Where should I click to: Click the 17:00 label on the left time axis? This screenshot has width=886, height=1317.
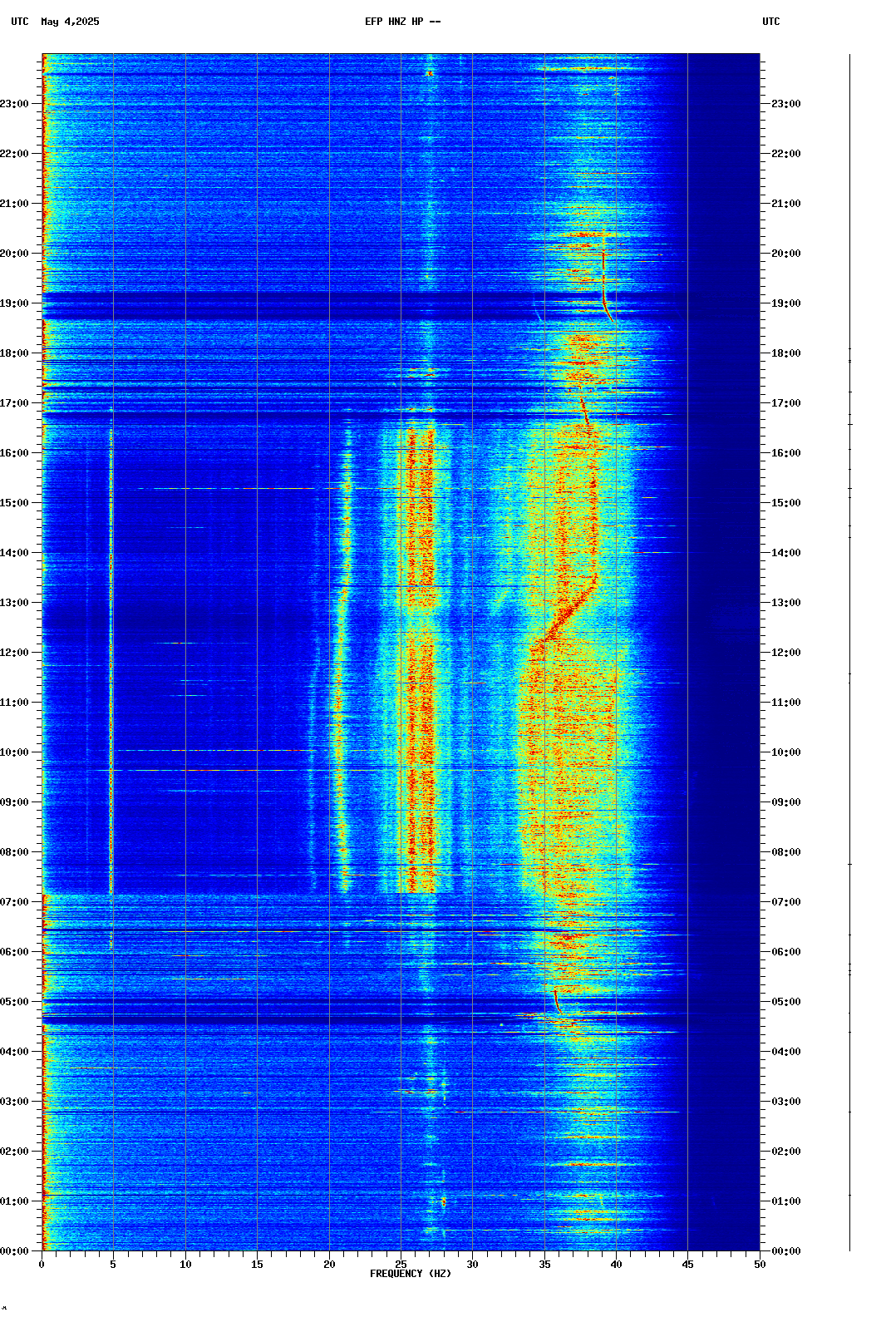pos(14,403)
